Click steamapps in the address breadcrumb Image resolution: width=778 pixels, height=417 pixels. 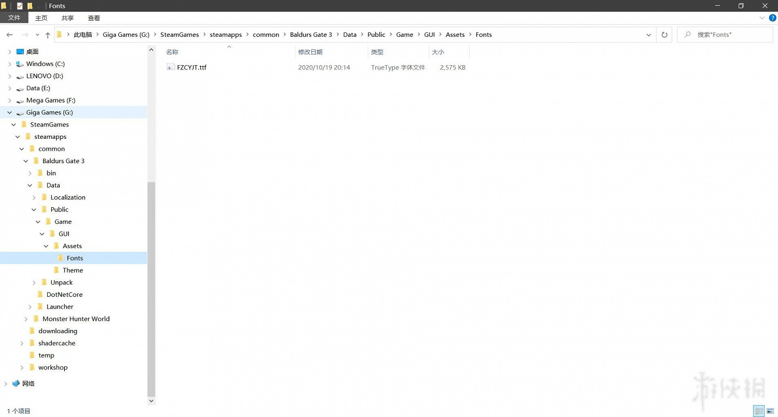(x=226, y=35)
